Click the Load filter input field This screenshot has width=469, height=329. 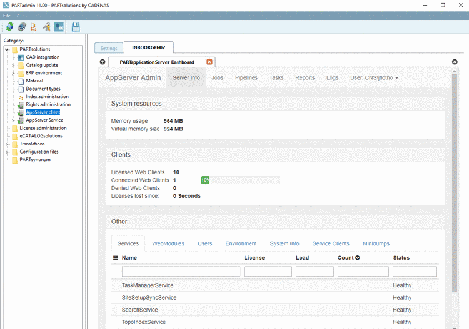(x=315, y=272)
